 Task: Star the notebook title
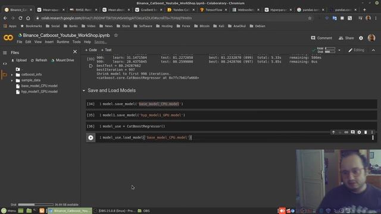point(116,36)
